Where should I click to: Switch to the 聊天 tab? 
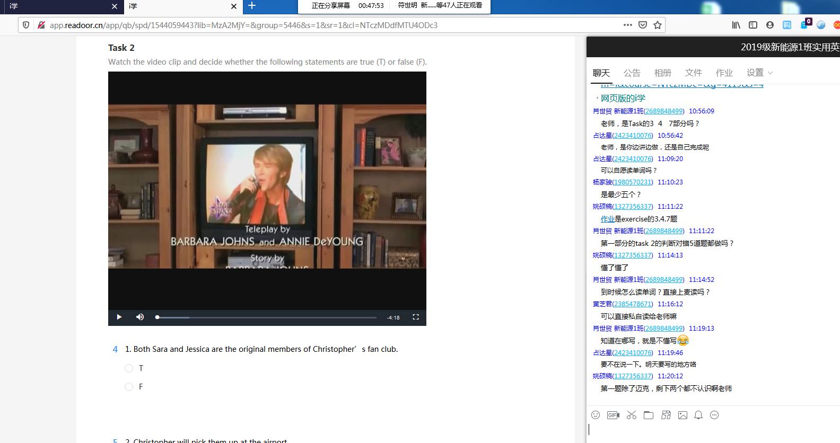tap(601, 73)
